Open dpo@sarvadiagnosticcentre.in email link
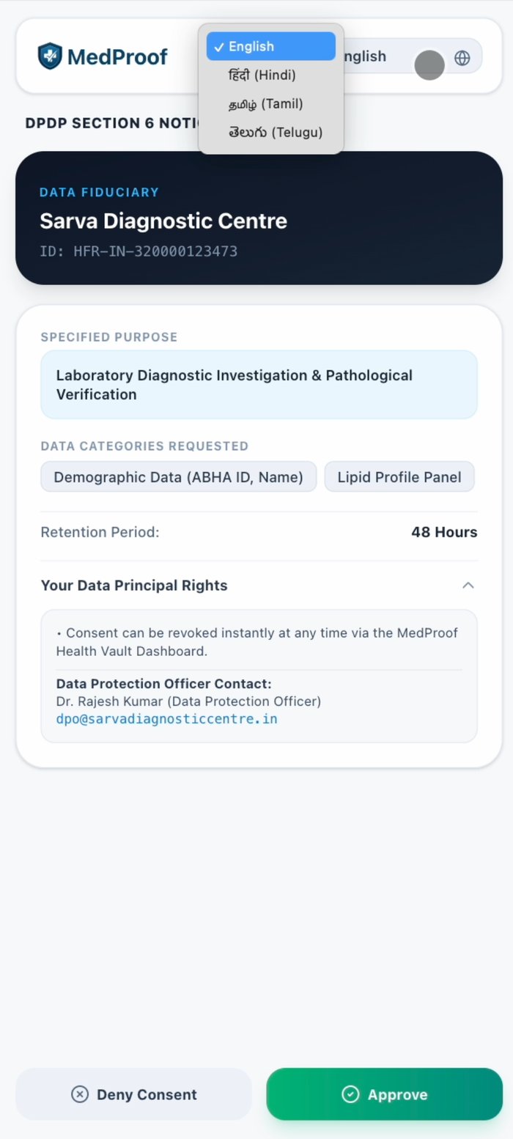The image size is (513, 1139). (167, 719)
